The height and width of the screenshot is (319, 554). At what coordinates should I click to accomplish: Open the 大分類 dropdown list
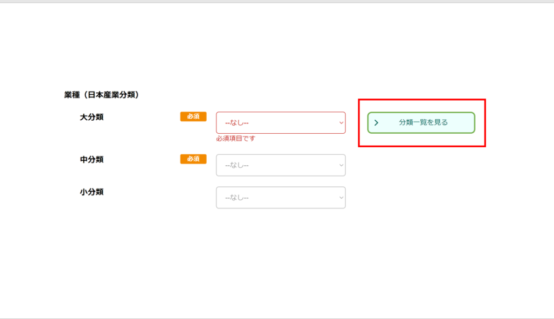tap(281, 123)
